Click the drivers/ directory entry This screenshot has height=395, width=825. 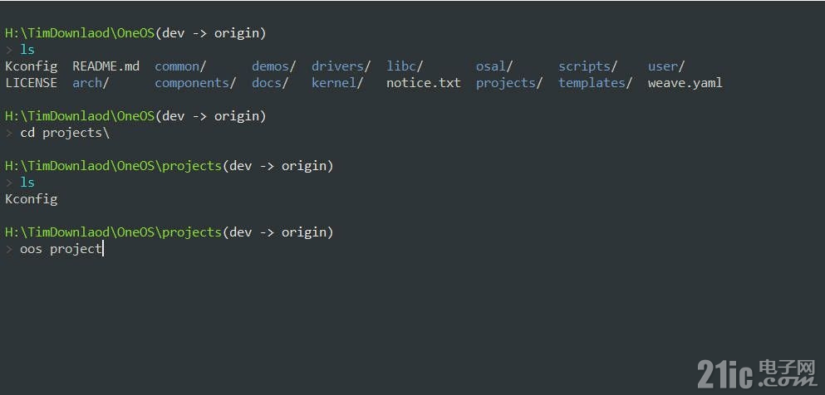coord(341,66)
